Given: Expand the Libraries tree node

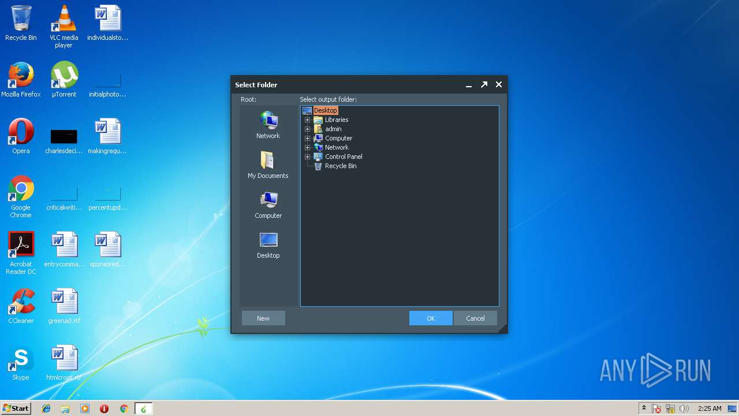Looking at the screenshot, I should 307,120.
